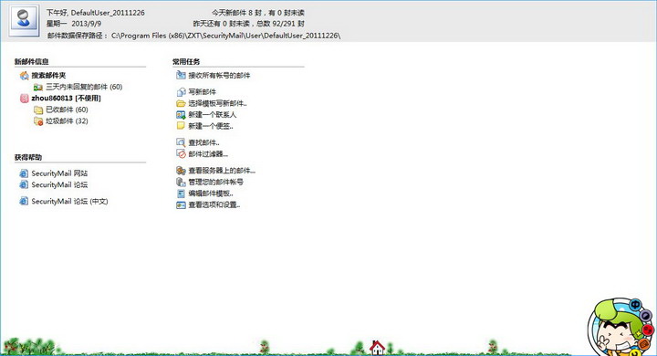Image resolution: width=657 pixels, height=356 pixels.
Task: Click the SecurityMail 论坛 (中文) web icon
Action: coord(24,201)
